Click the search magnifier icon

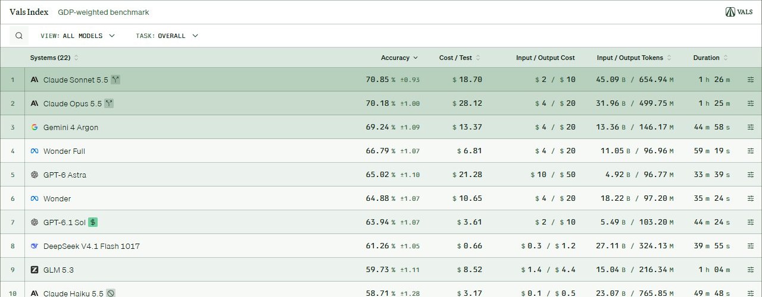pos(19,36)
